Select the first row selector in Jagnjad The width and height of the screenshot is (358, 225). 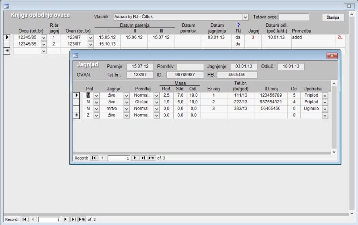click(x=77, y=95)
